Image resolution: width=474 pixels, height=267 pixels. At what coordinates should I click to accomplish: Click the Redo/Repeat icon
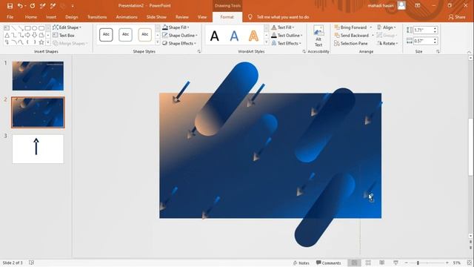click(x=33, y=6)
